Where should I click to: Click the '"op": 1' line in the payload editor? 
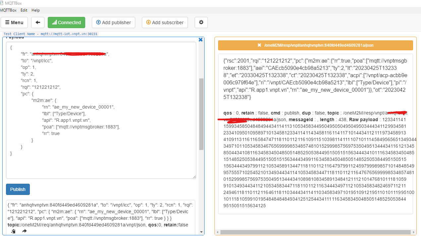28,67
